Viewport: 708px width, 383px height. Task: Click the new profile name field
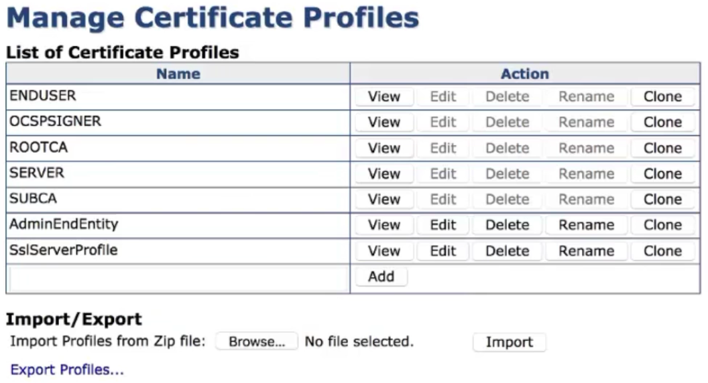point(178,278)
